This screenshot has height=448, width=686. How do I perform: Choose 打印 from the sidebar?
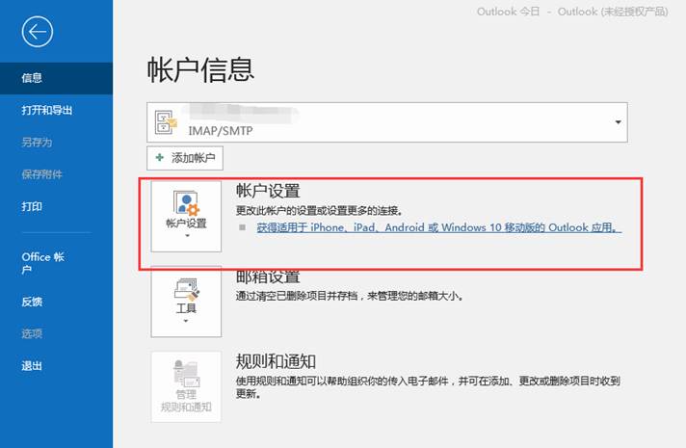(x=33, y=206)
